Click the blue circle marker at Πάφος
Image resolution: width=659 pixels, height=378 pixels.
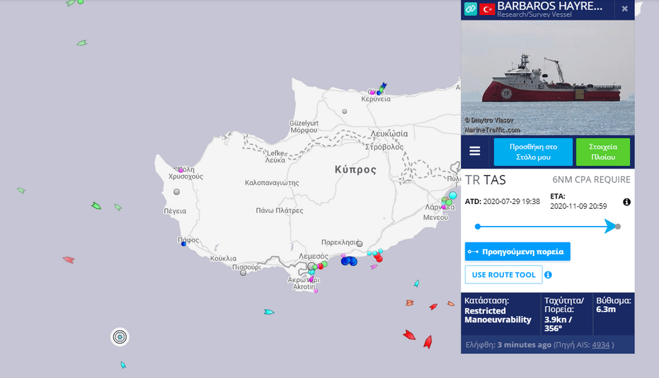pyautogui.click(x=183, y=244)
